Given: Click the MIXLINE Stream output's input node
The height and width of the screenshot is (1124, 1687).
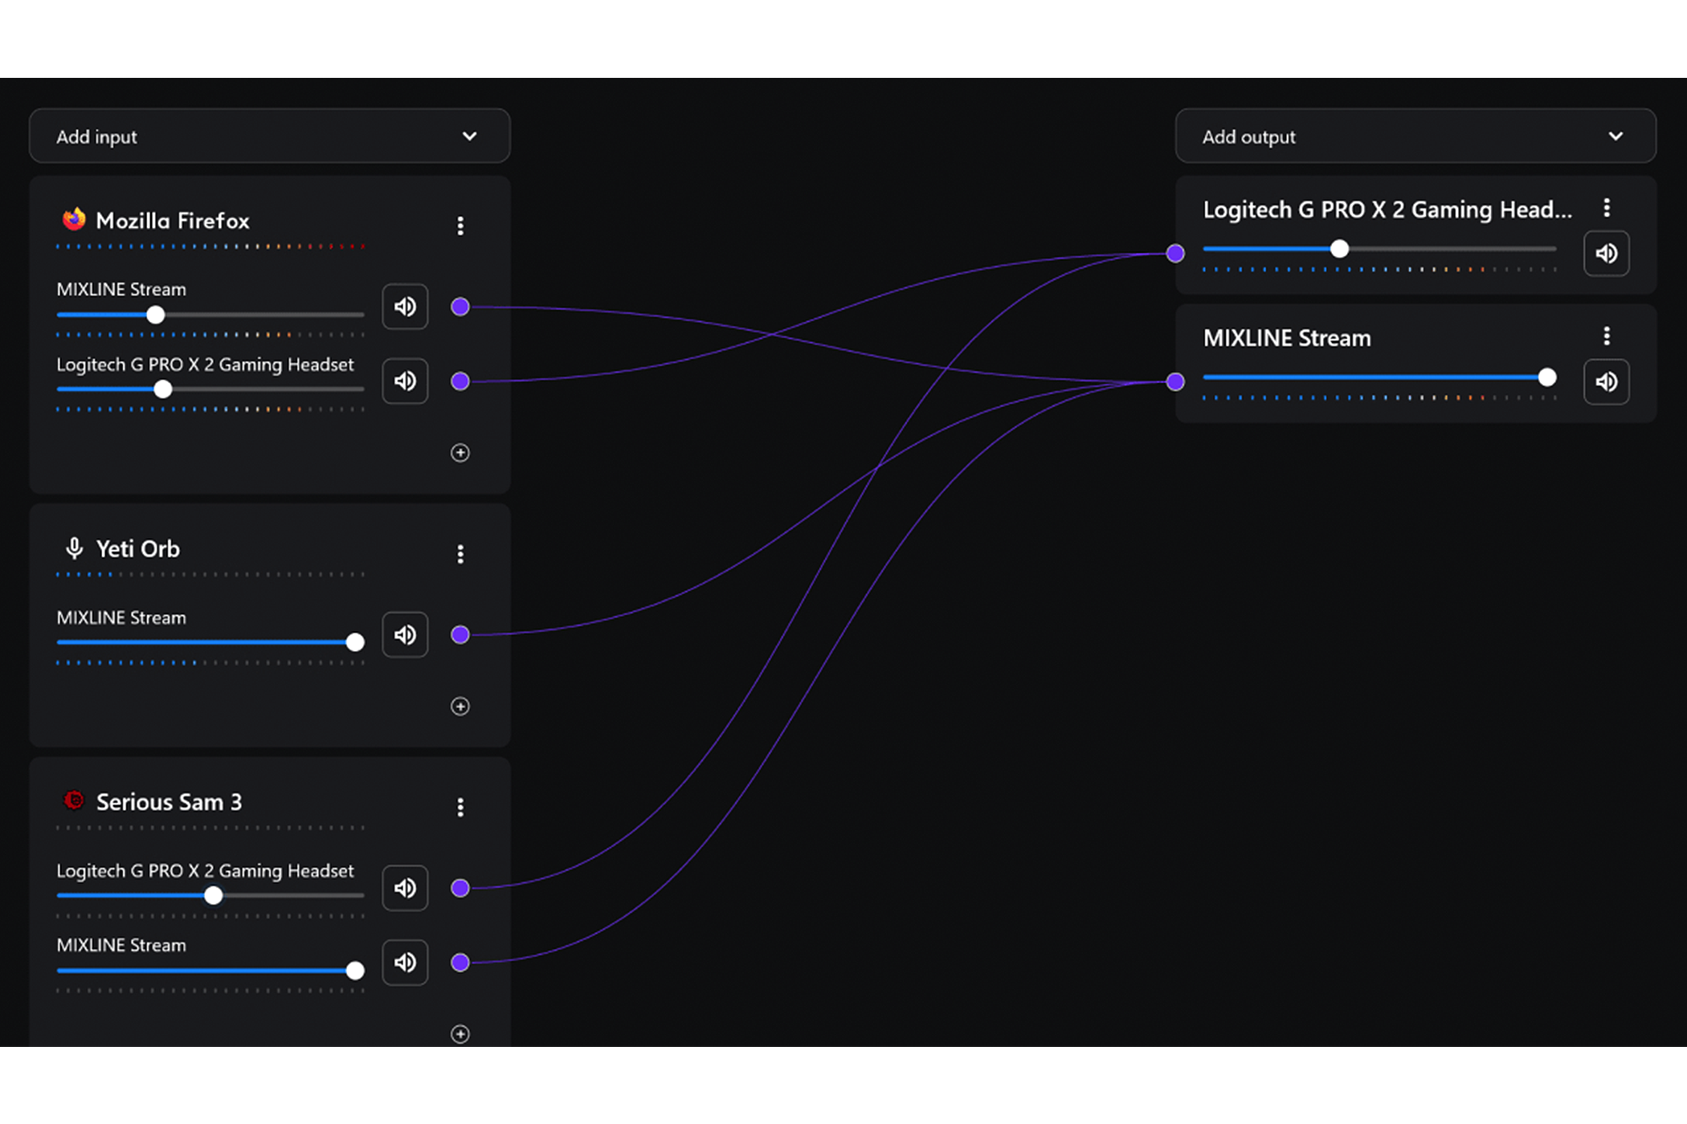Looking at the screenshot, I should 1175,381.
